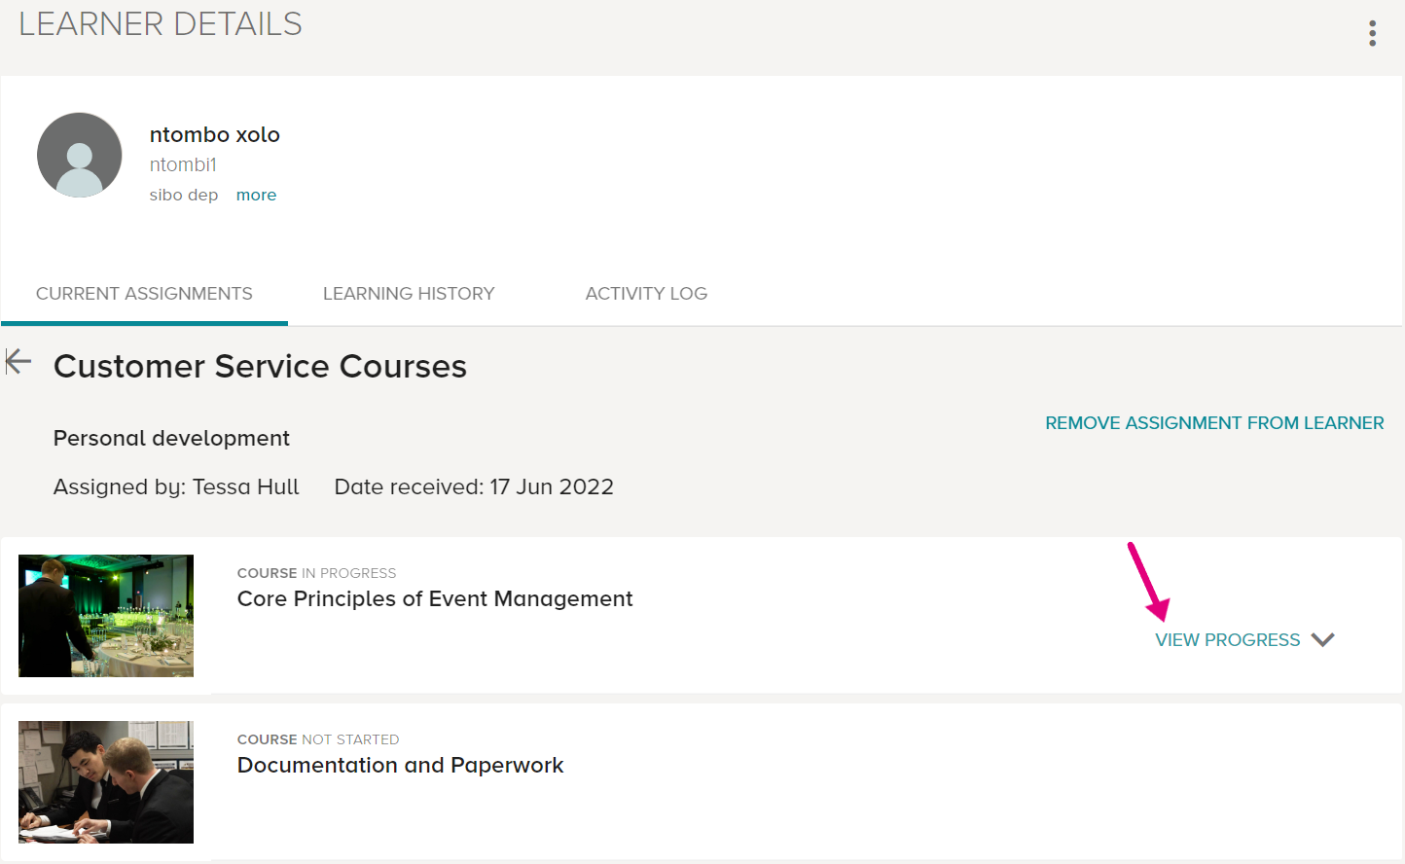This screenshot has width=1405, height=864.
Task: Open Core Principles of Event Management thumbnail
Action: tap(106, 616)
